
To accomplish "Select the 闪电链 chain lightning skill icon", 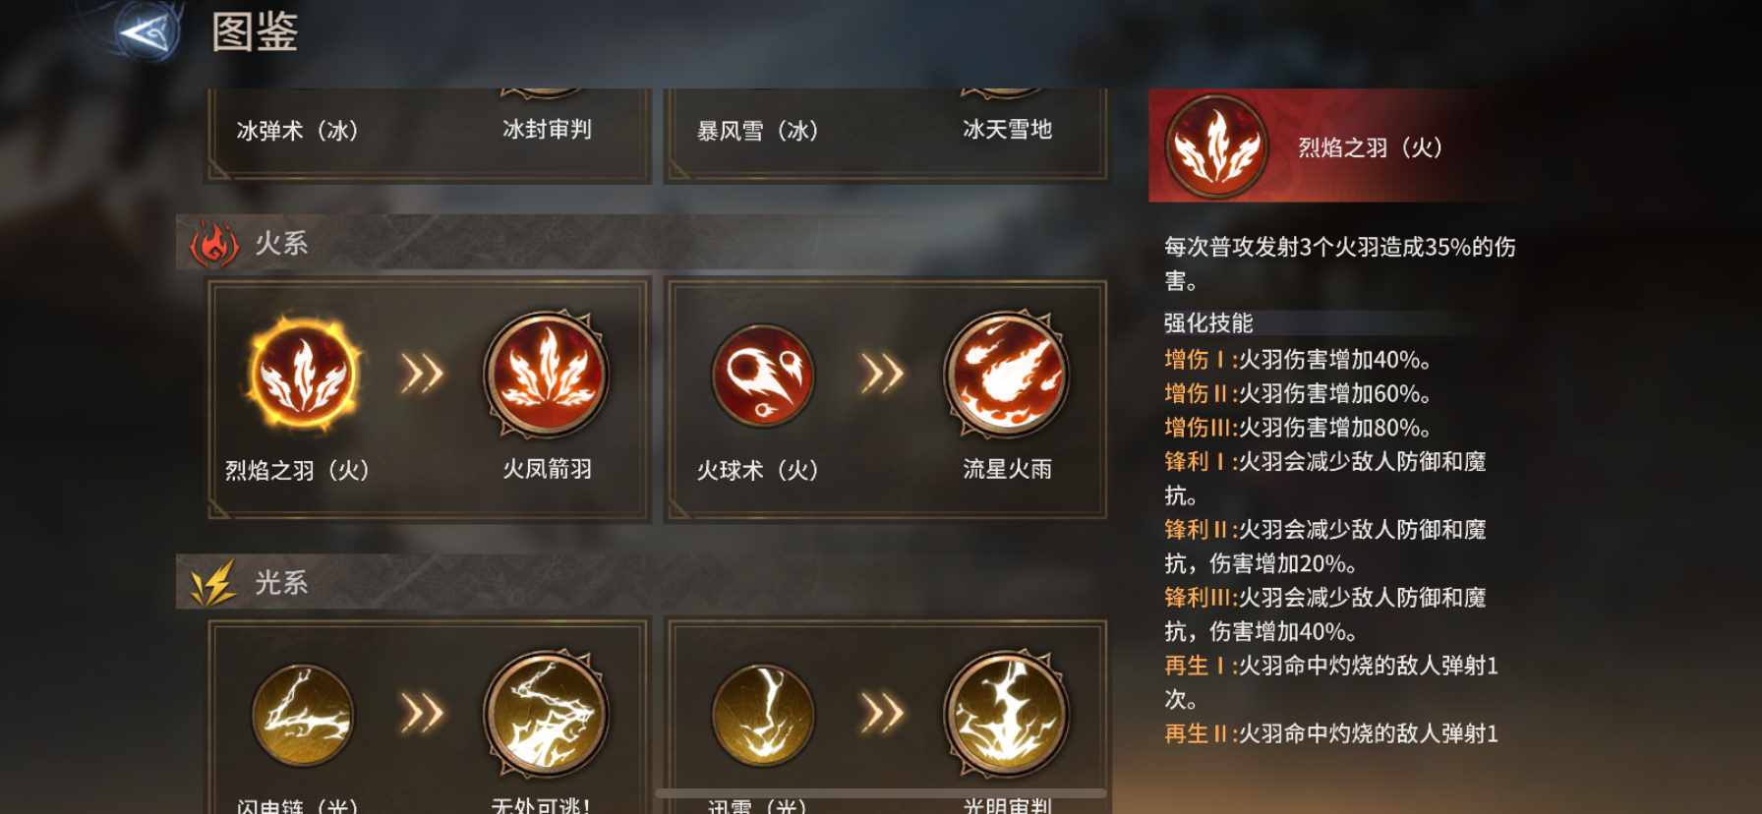I will (x=303, y=715).
